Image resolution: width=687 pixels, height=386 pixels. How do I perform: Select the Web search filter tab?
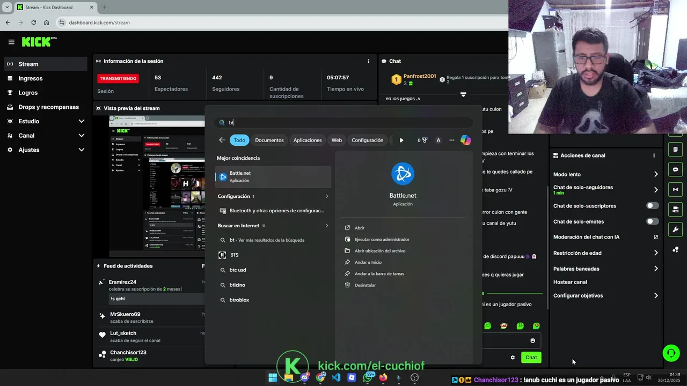[337, 140]
